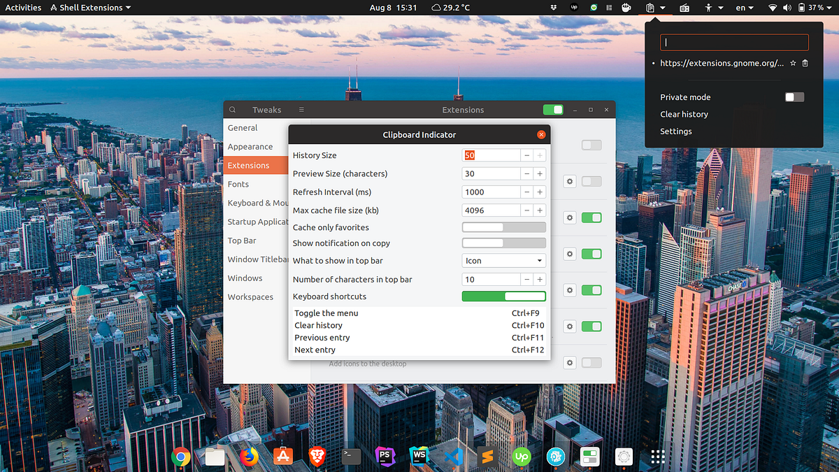The image size is (839, 472).
Task: Disable the Keyboard shortcuts toggle
Action: click(503, 296)
